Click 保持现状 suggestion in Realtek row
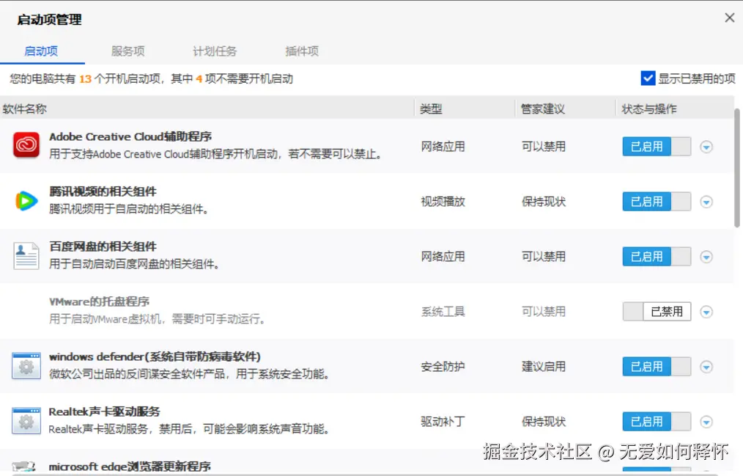743x476 pixels. coord(544,422)
